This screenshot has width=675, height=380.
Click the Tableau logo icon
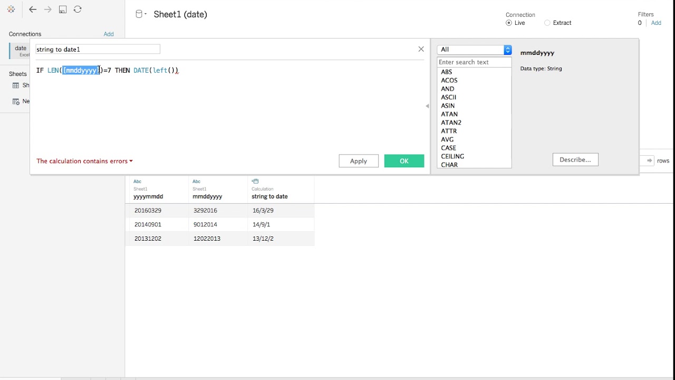click(x=11, y=9)
